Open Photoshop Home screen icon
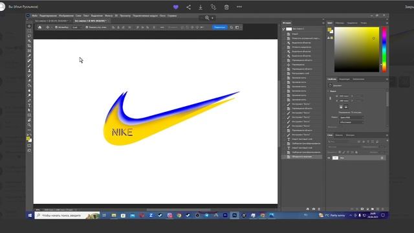 tap(39, 27)
